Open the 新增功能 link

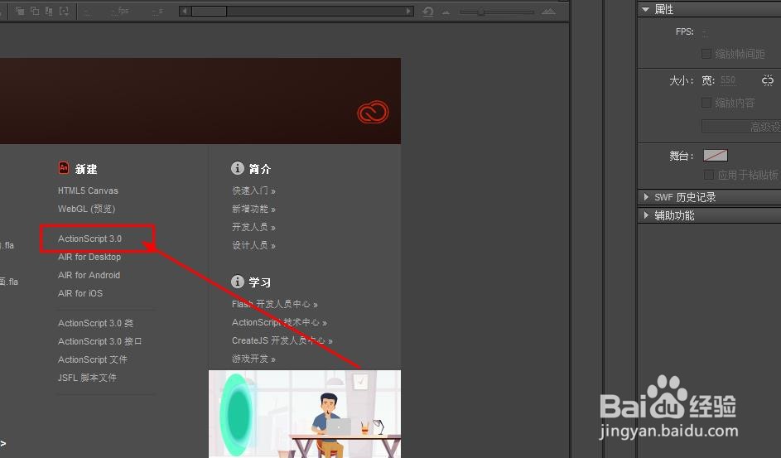click(253, 209)
